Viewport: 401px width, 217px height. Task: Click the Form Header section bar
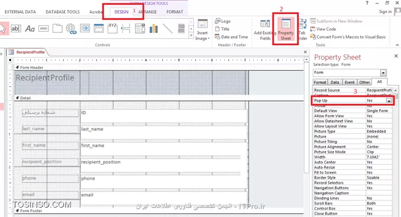point(159,68)
